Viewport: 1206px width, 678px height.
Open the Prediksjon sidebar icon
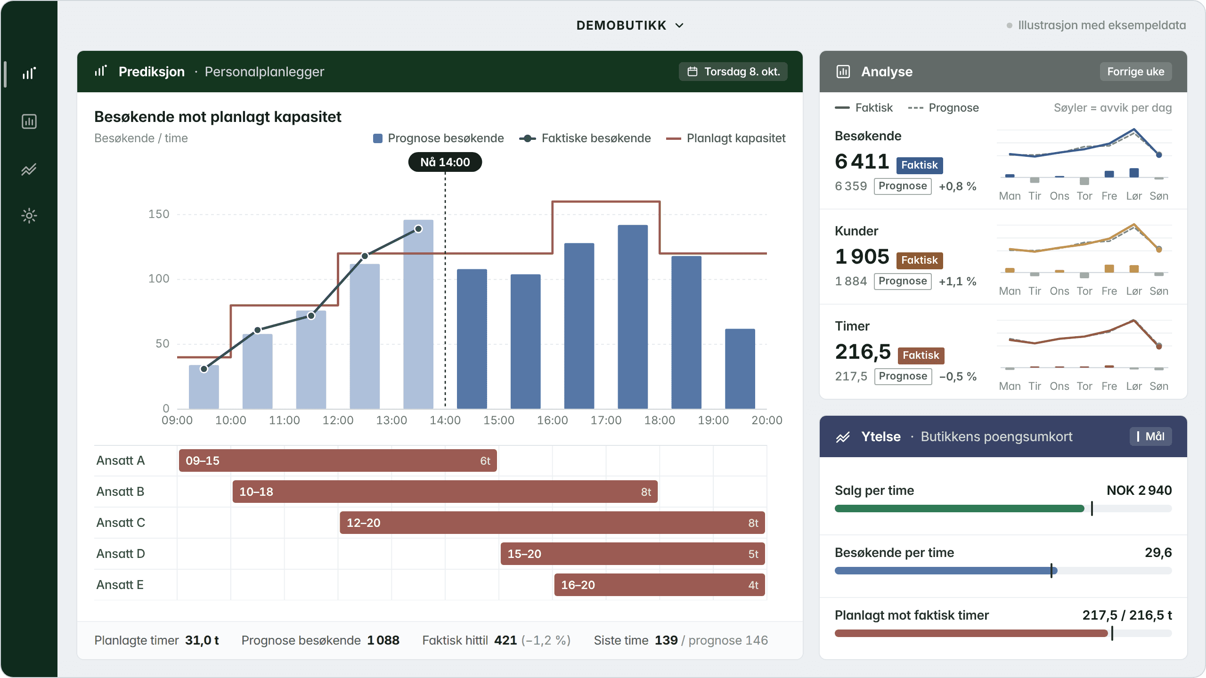point(29,73)
